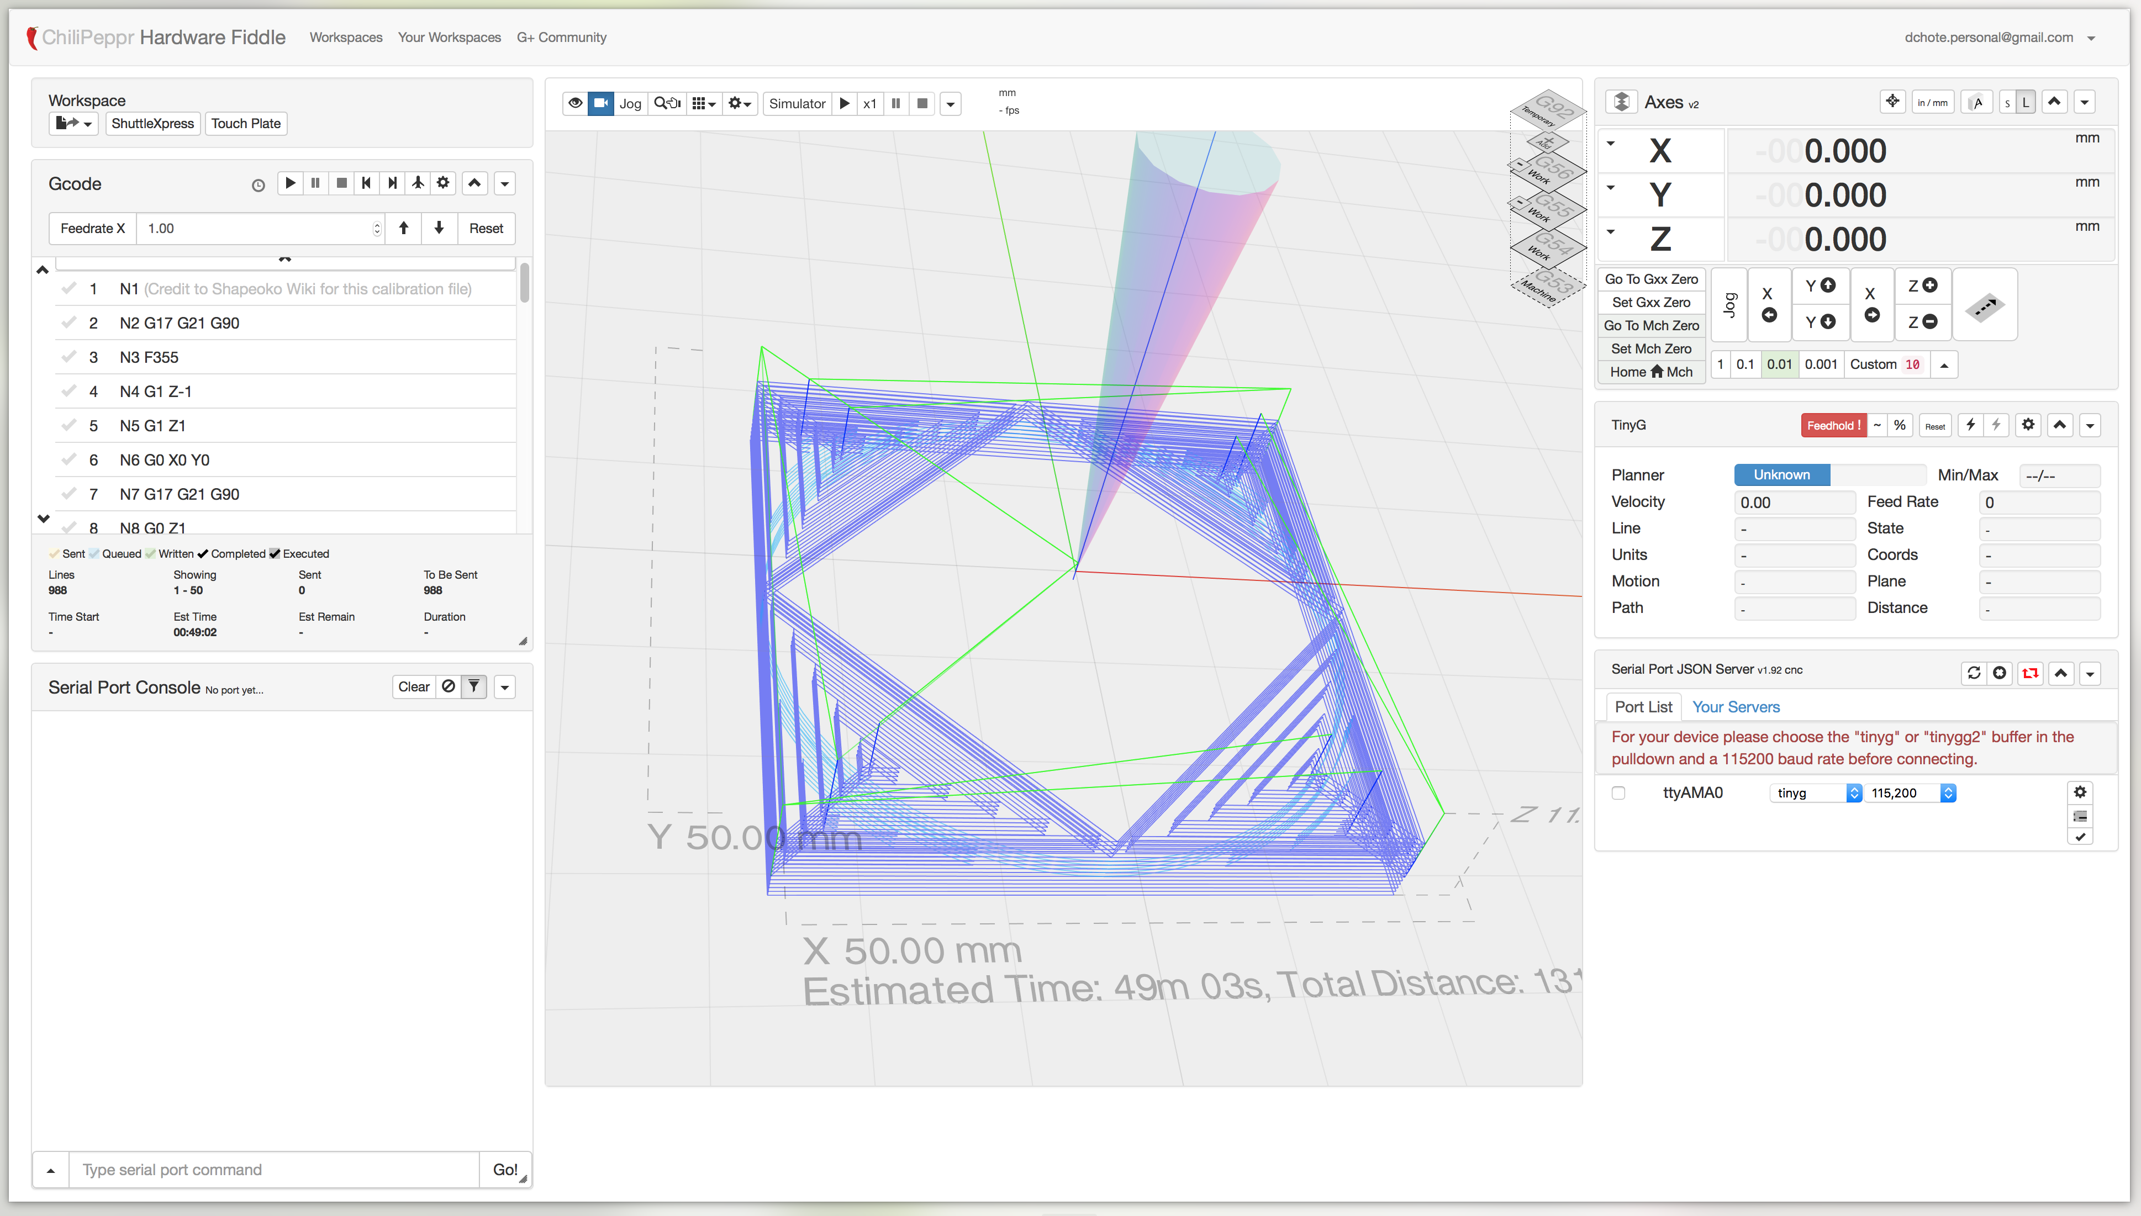
Task: Check the ttyAMA0 port checkbox
Action: point(1618,794)
